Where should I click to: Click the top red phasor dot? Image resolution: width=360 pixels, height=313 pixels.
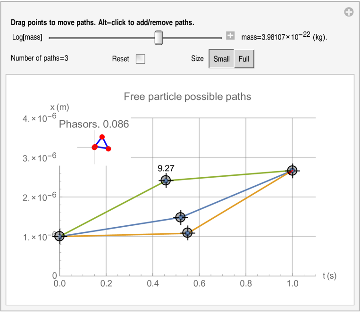click(x=102, y=137)
